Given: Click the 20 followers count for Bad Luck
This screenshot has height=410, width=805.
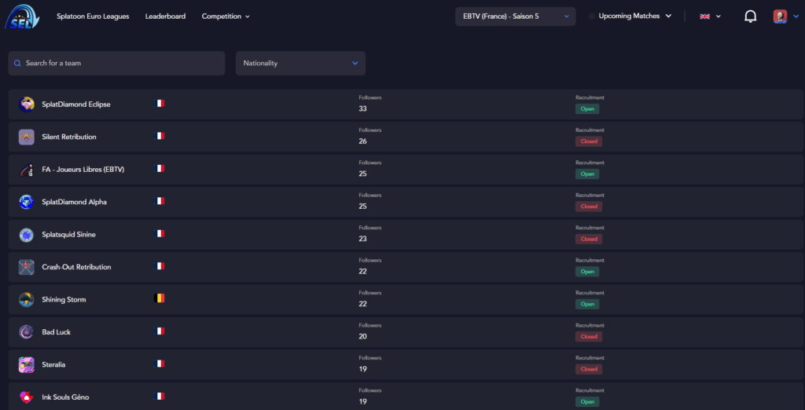Looking at the screenshot, I should click(363, 337).
